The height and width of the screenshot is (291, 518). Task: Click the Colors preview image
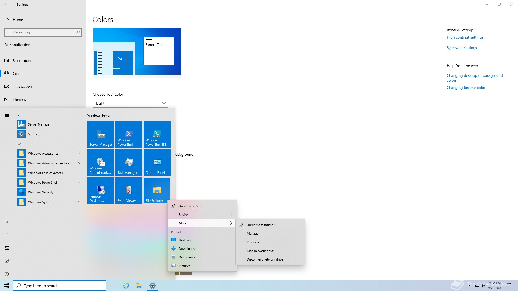pos(137,53)
